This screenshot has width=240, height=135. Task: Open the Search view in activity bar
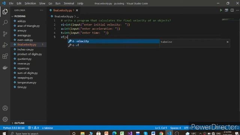click(5, 22)
